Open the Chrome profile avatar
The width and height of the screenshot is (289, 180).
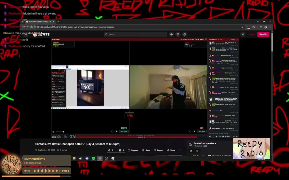(x=265, y=27)
